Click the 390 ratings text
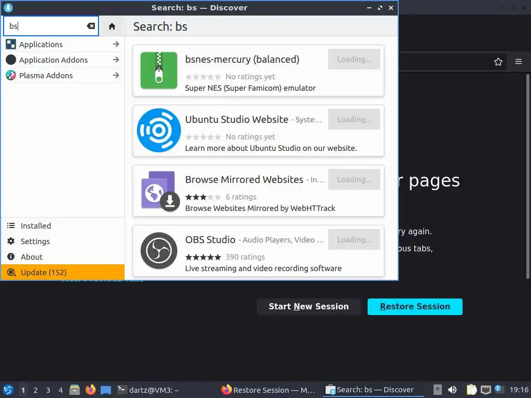 (245, 257)
